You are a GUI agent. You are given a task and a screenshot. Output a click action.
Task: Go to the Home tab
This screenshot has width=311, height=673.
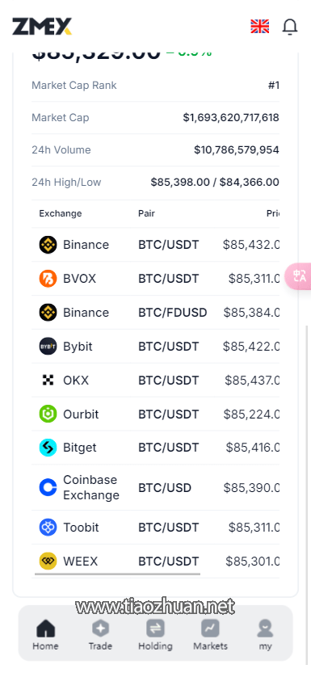pyautogui.click(x=45, y=635)
